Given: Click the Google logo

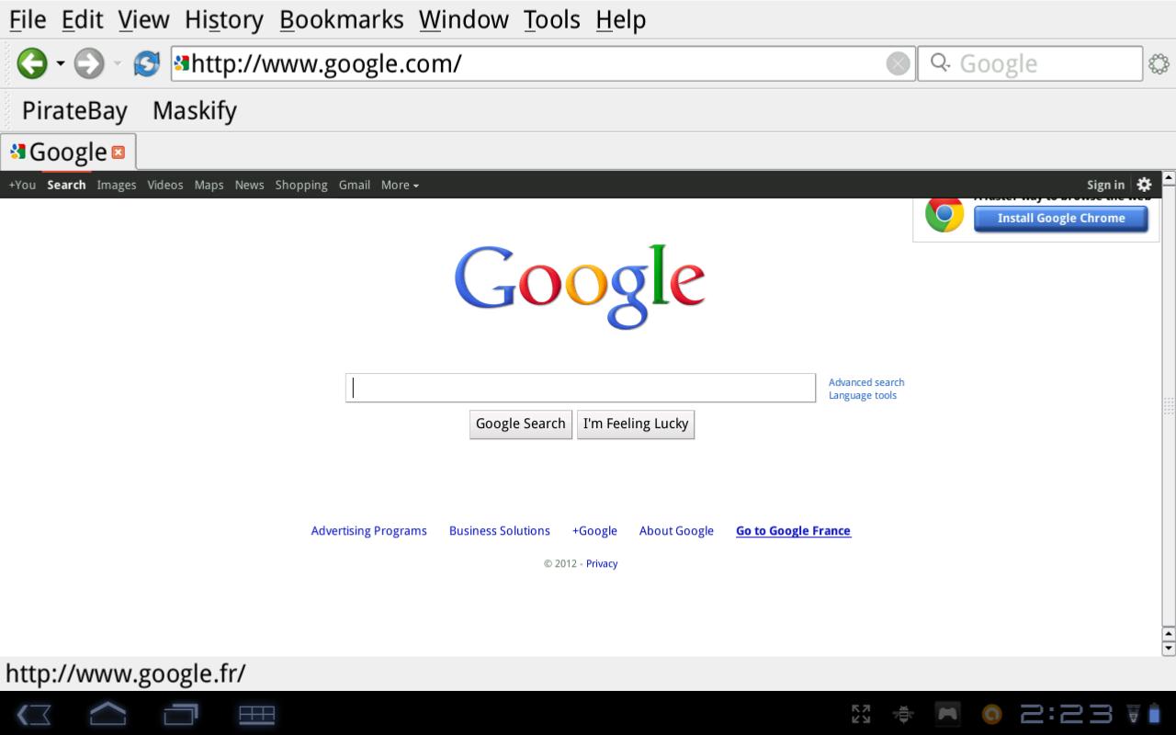Looking at the screenshot, I should point(580,286).
